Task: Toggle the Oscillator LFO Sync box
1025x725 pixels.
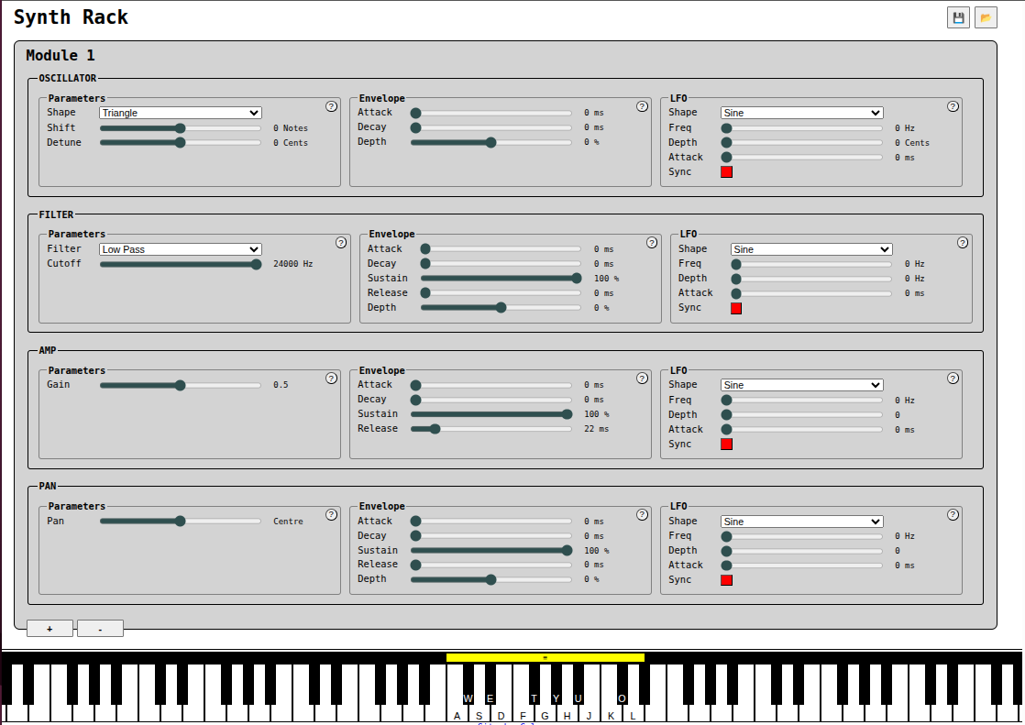Action: (x=727, y=172)
